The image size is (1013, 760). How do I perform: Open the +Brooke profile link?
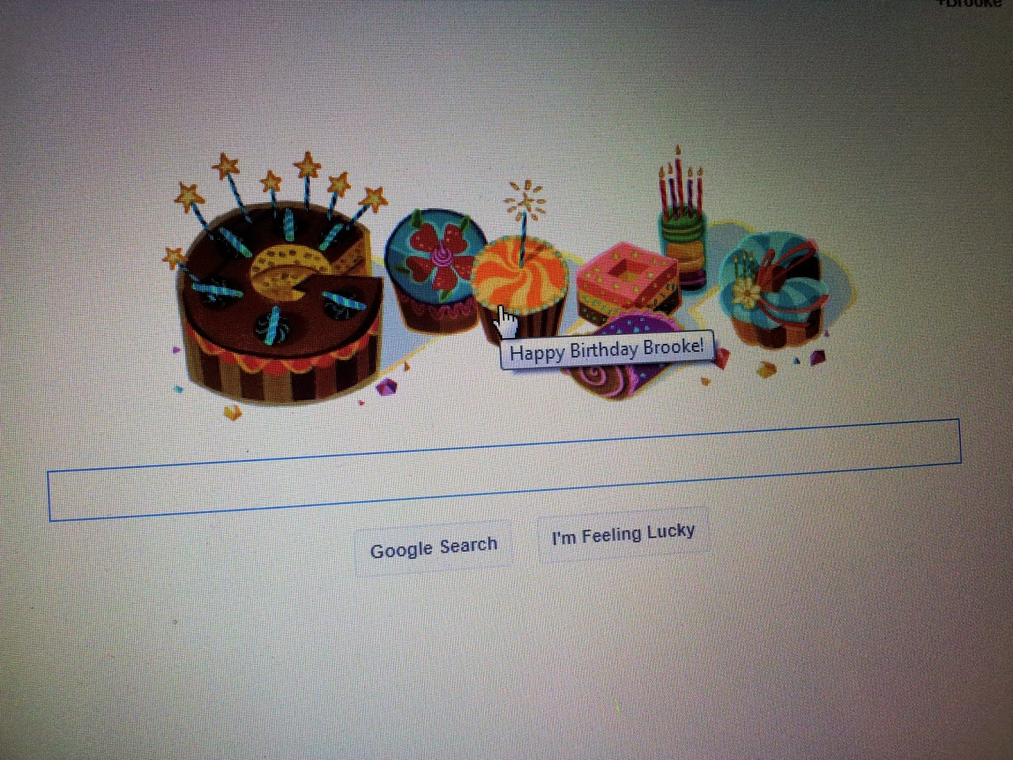tap(972, 3)
